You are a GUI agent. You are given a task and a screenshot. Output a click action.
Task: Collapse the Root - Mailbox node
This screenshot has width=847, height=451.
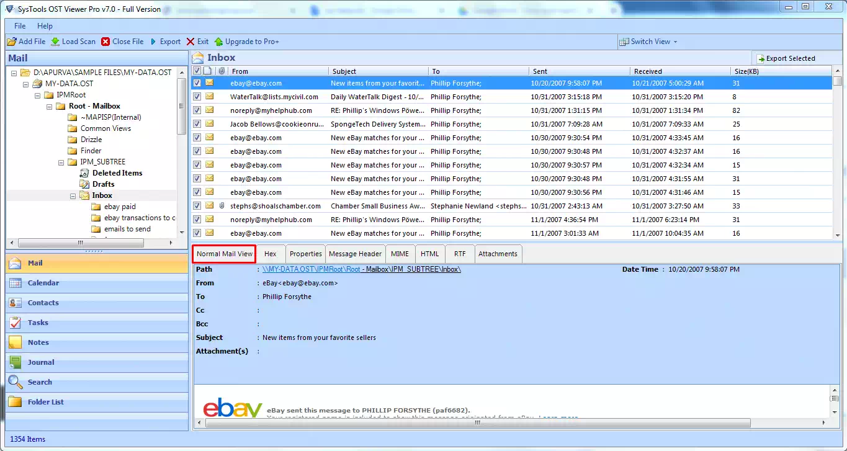pyautogui.click(x=48, y=106)
